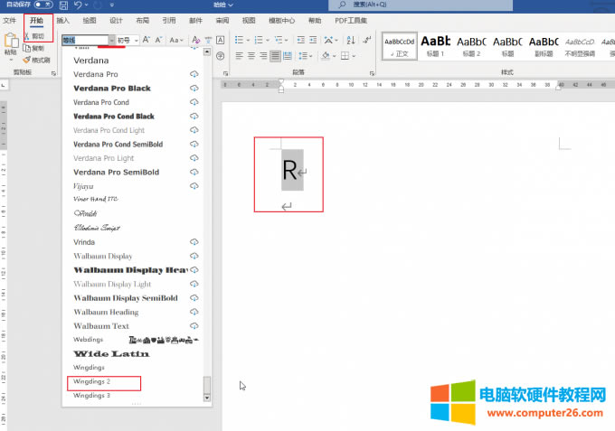Image resolution: width=615 pixels, height=431 pixels.
Task: Click the Increase Font Size icon
Action: [147, 40]
